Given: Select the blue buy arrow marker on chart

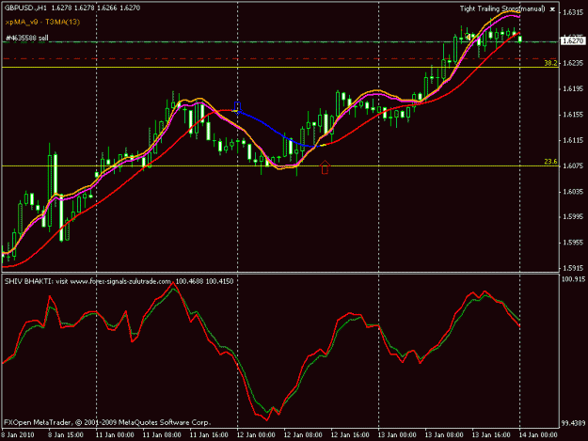Looking at the screenshot, I should point(237,106).
